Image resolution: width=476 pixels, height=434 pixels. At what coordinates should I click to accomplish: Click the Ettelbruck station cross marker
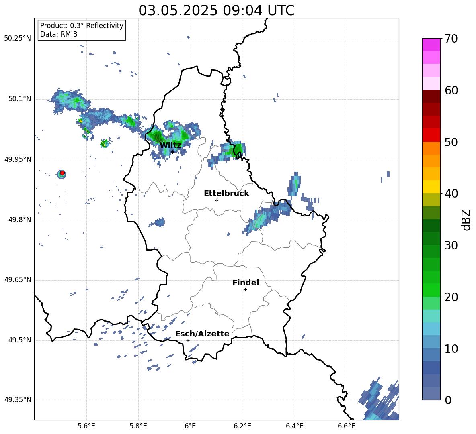coord(217,200)
